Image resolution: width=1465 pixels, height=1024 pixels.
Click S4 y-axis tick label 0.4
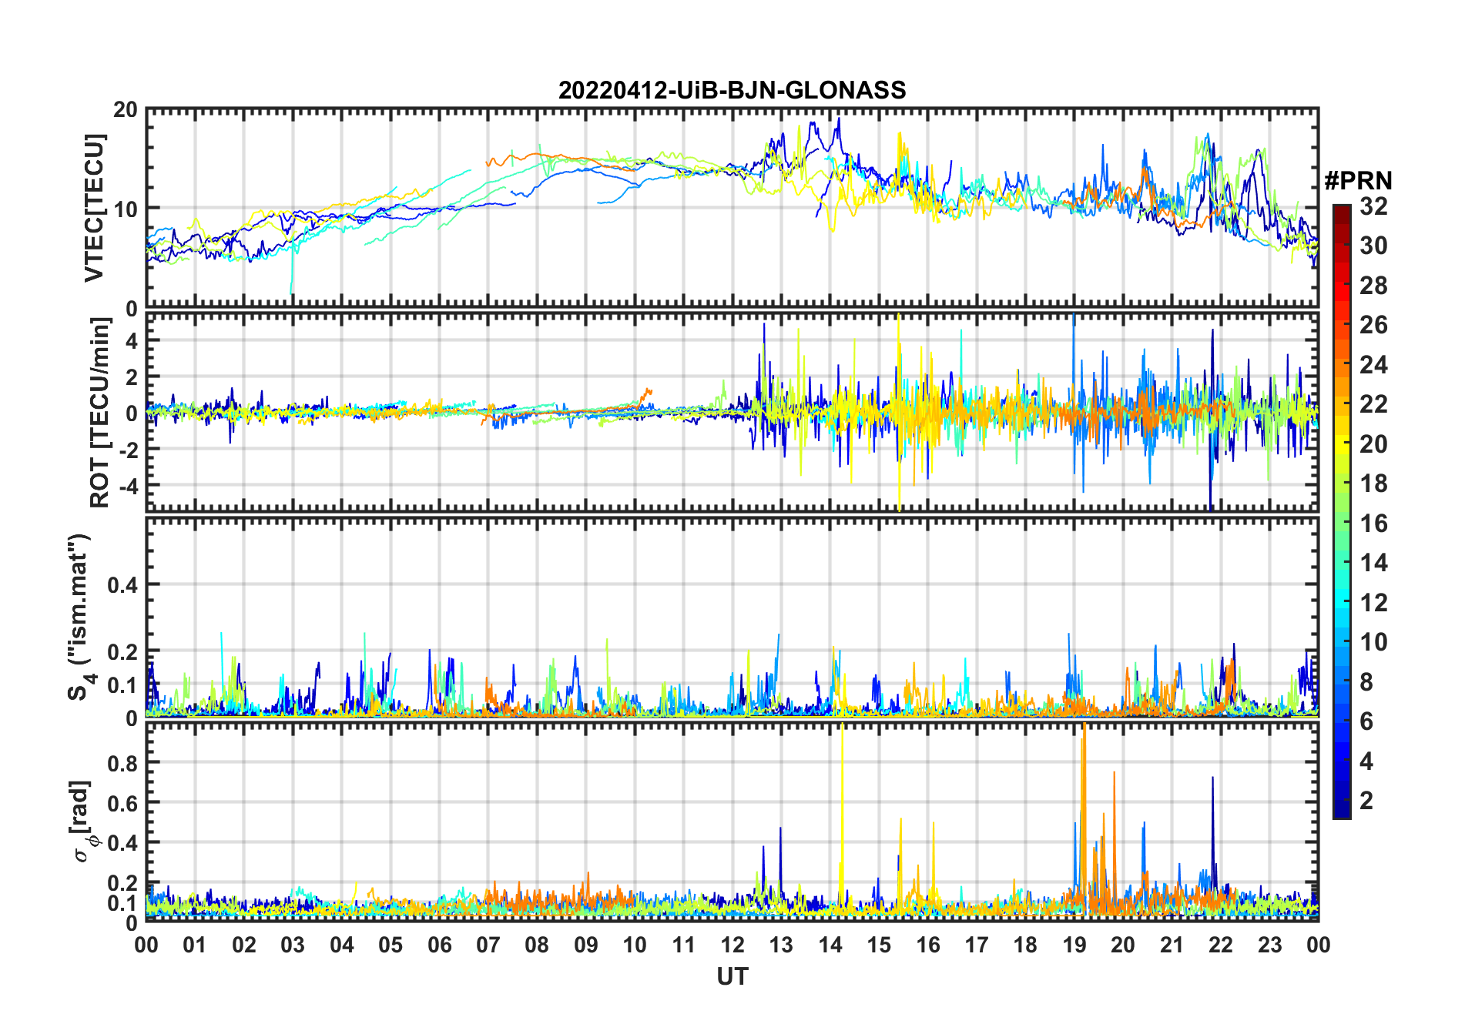pyautogui.click(x=122, y=585)
